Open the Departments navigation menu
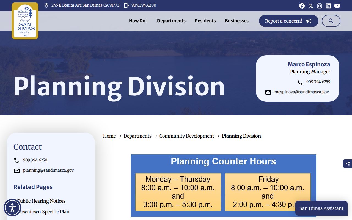Viewport: 352px width, 220px height. pos(171,21)
